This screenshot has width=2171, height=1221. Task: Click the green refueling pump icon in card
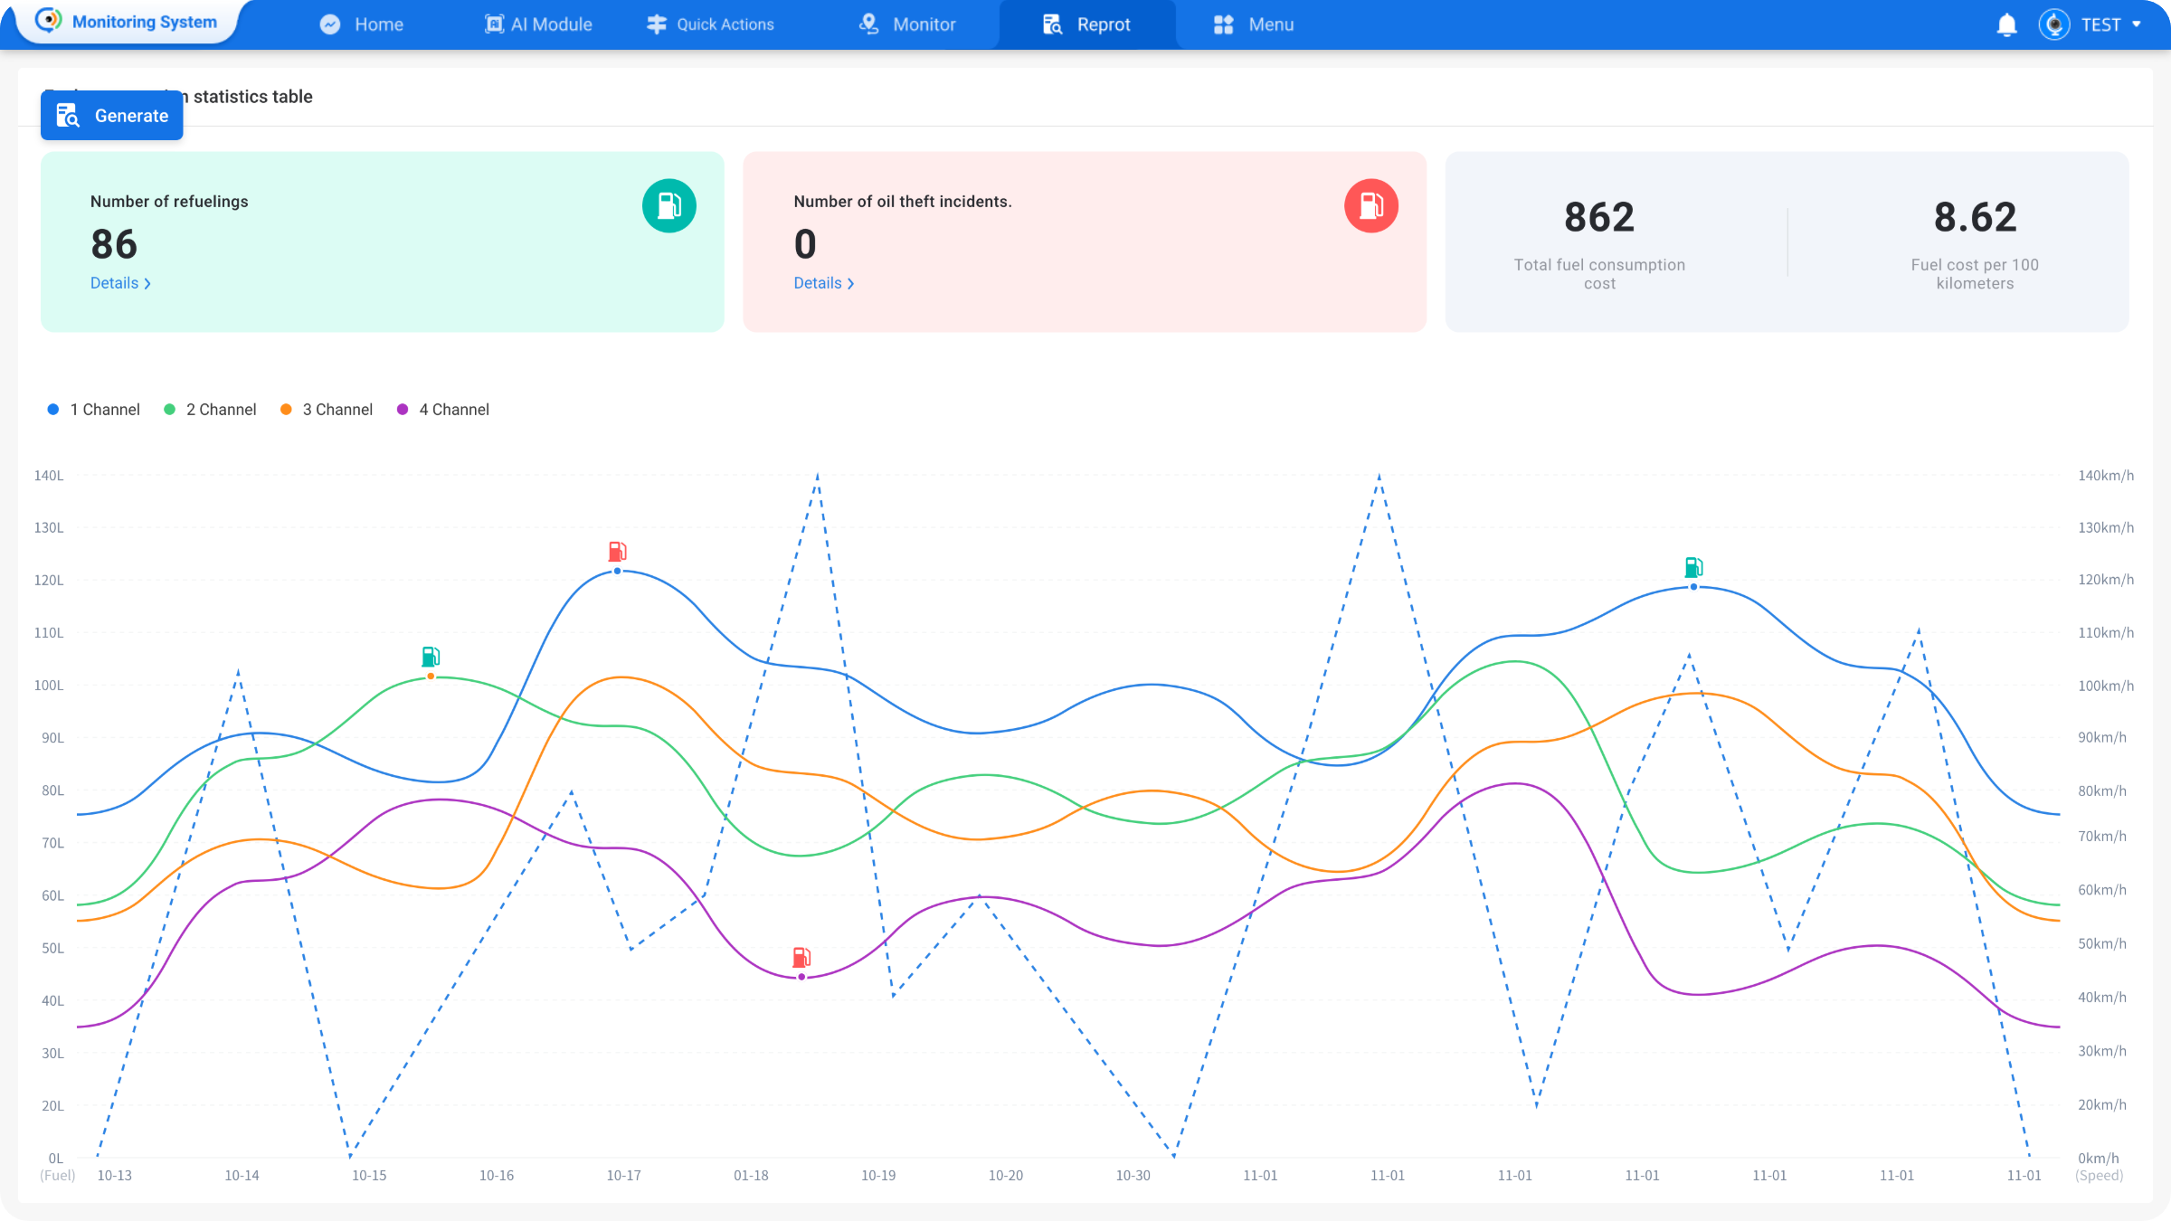click(668, 206)
